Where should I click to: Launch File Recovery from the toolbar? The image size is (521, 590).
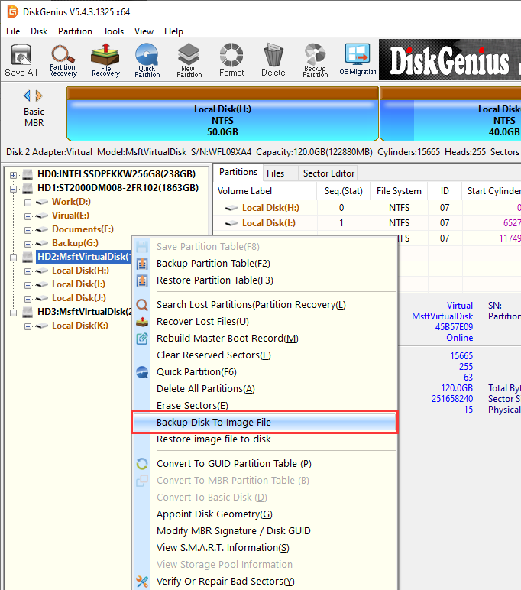(x=105, y=60)
